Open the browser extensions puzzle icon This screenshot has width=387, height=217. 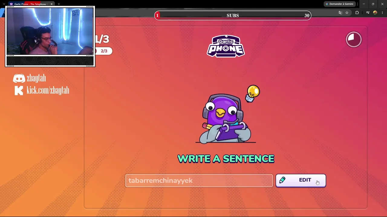[357, 13]
